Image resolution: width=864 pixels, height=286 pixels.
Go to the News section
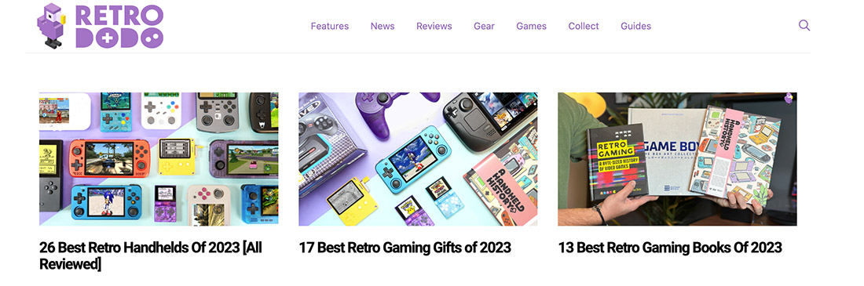click(383, 26)
